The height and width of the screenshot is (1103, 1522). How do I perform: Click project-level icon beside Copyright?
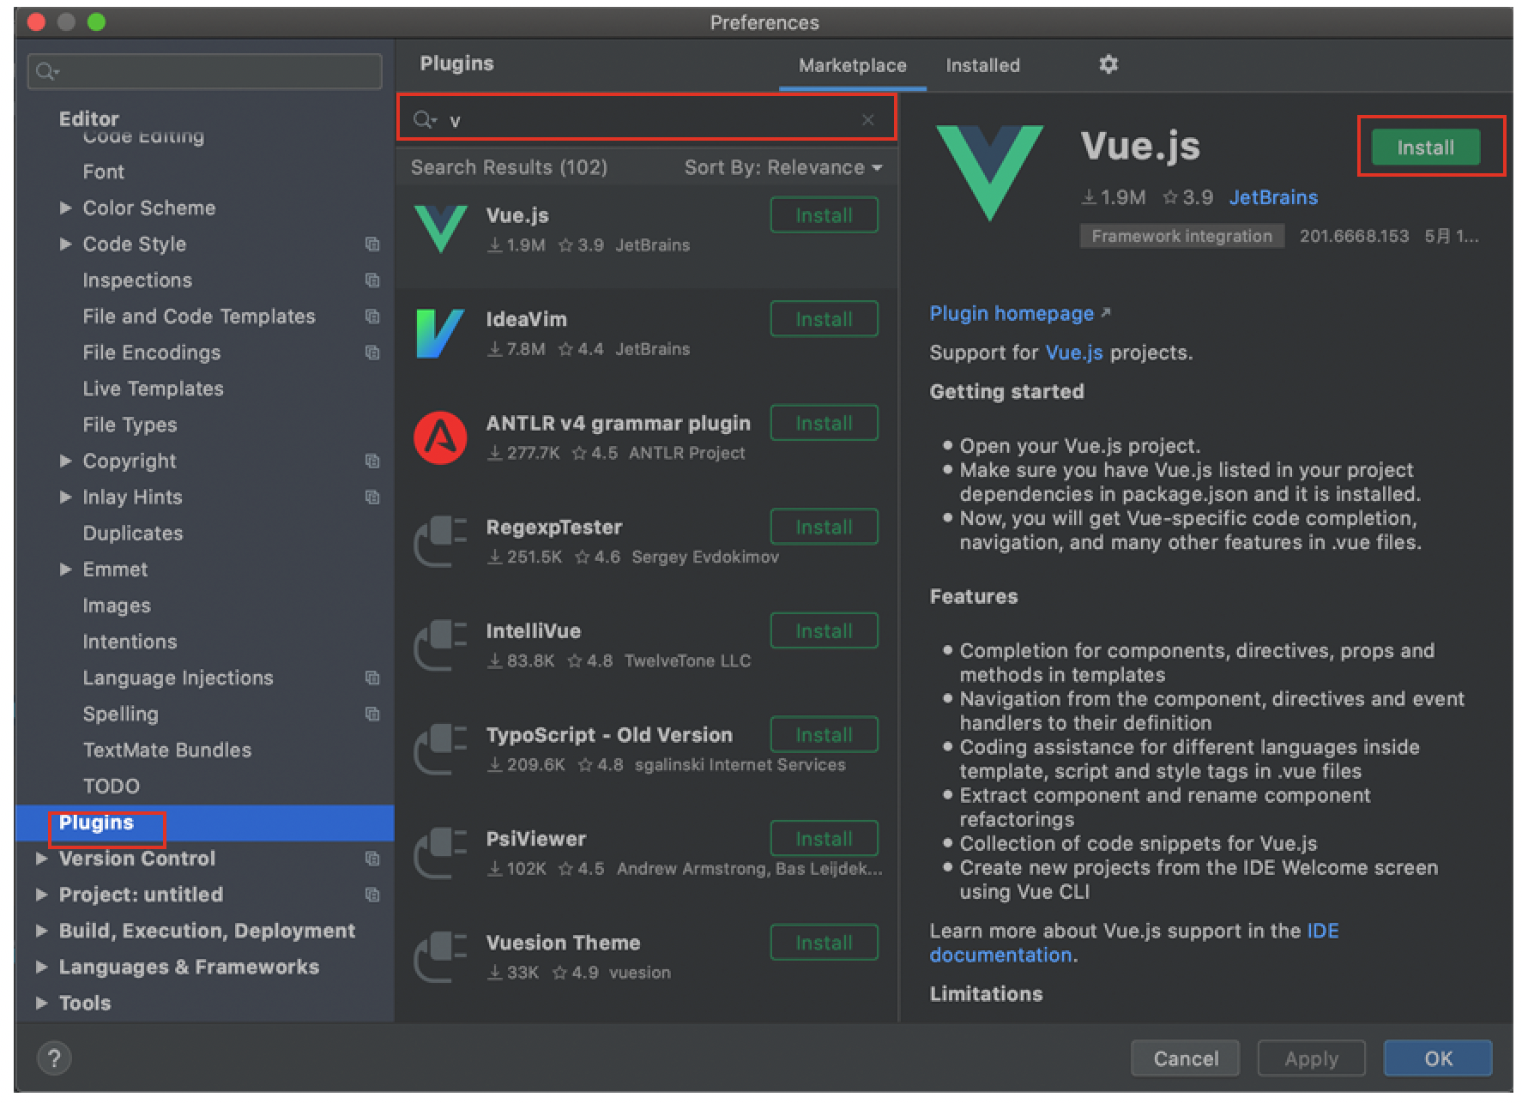(x=372, y=461)
